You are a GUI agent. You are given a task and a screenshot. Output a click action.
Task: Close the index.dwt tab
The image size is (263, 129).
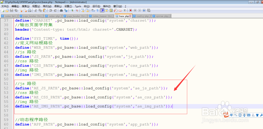point(17,16)
